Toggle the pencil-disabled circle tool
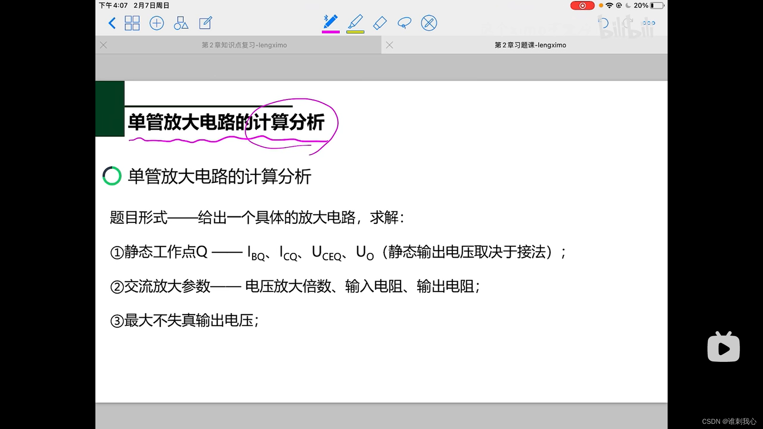Screen dimensions: 763x429 tap(429, 23)
